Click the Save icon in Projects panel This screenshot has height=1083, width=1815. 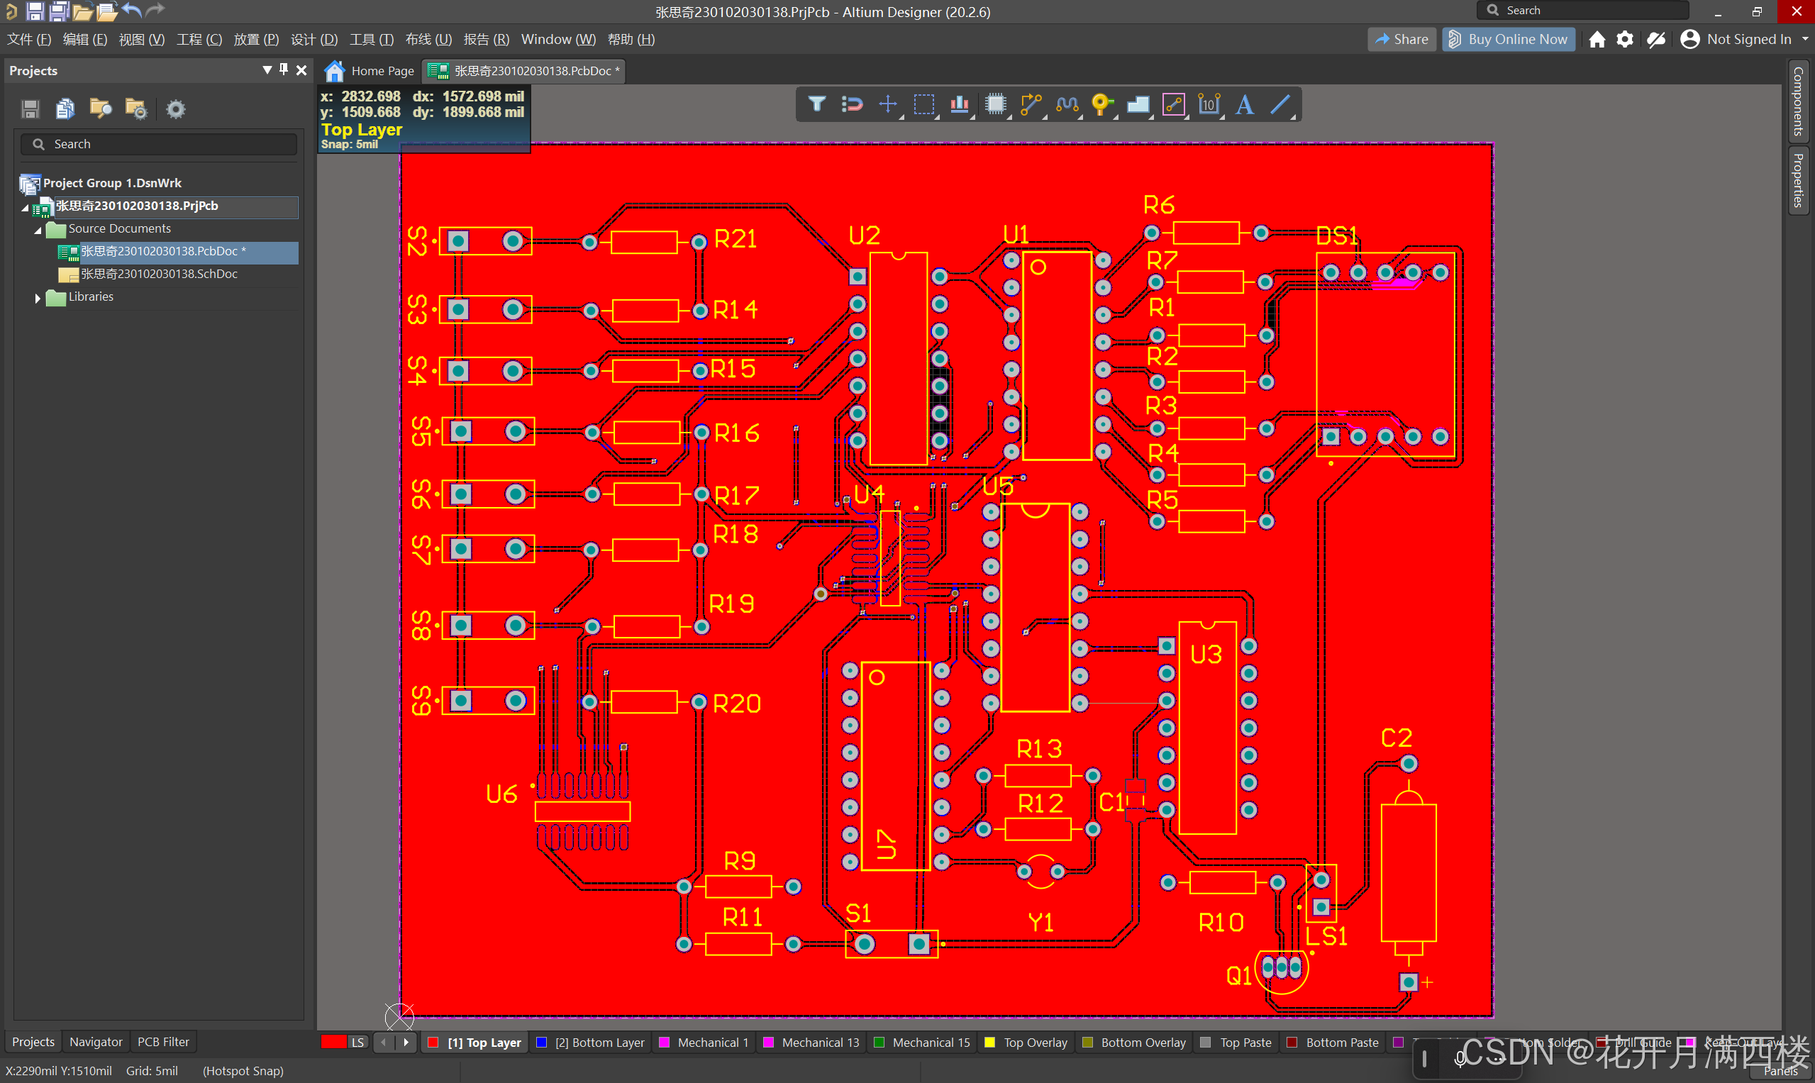pyautogui.click(x=30, y=109)
